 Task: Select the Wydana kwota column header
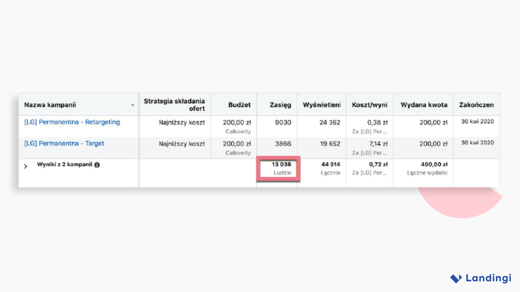(423, 105)
